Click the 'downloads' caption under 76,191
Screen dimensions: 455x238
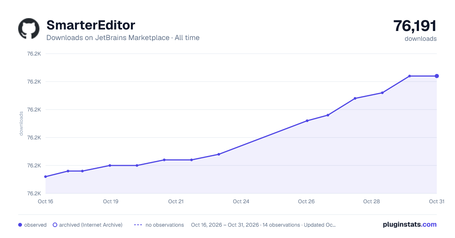coord(420,39)
